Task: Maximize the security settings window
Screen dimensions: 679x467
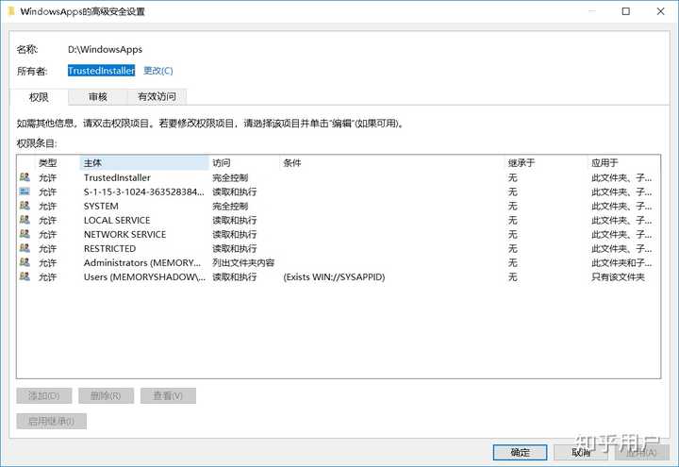Action: tap(626, 11)
